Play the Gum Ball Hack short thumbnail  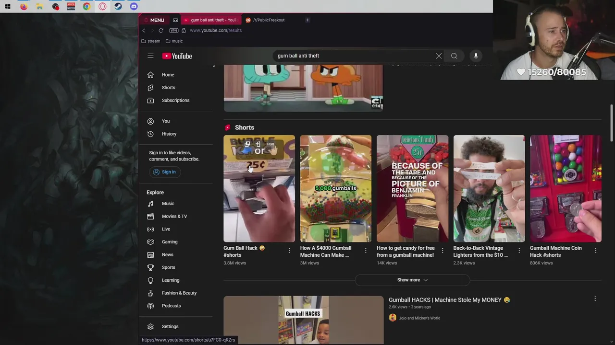point(259,189)
